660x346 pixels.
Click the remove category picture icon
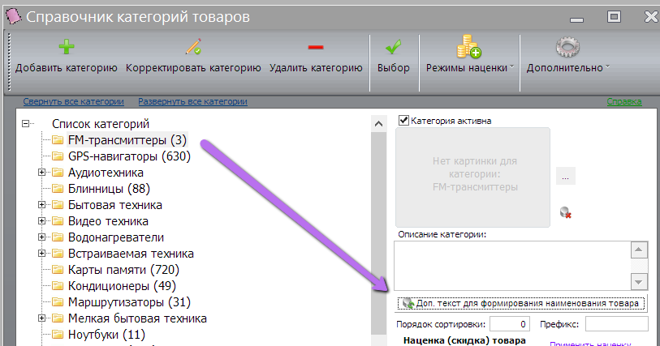(x=565, y=212)
